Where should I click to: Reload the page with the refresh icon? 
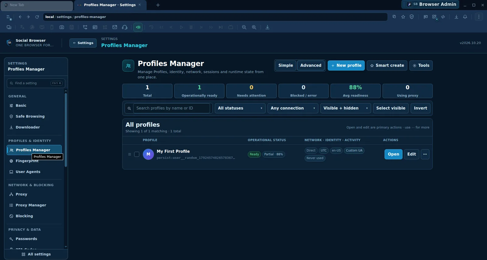[37, 17]
